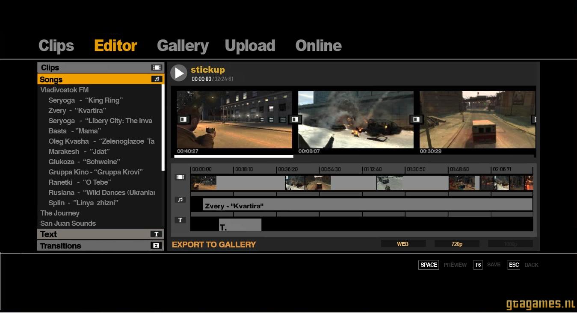Click the transition icon on Transitions header

(157, 245)
